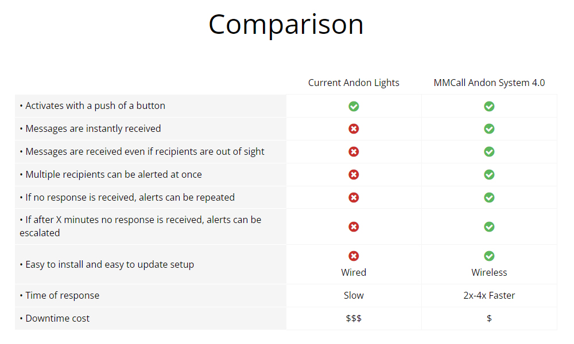The width and height of the screenshot is (574, 344).
Task: Click the Comparison page title
Action: 286,25
